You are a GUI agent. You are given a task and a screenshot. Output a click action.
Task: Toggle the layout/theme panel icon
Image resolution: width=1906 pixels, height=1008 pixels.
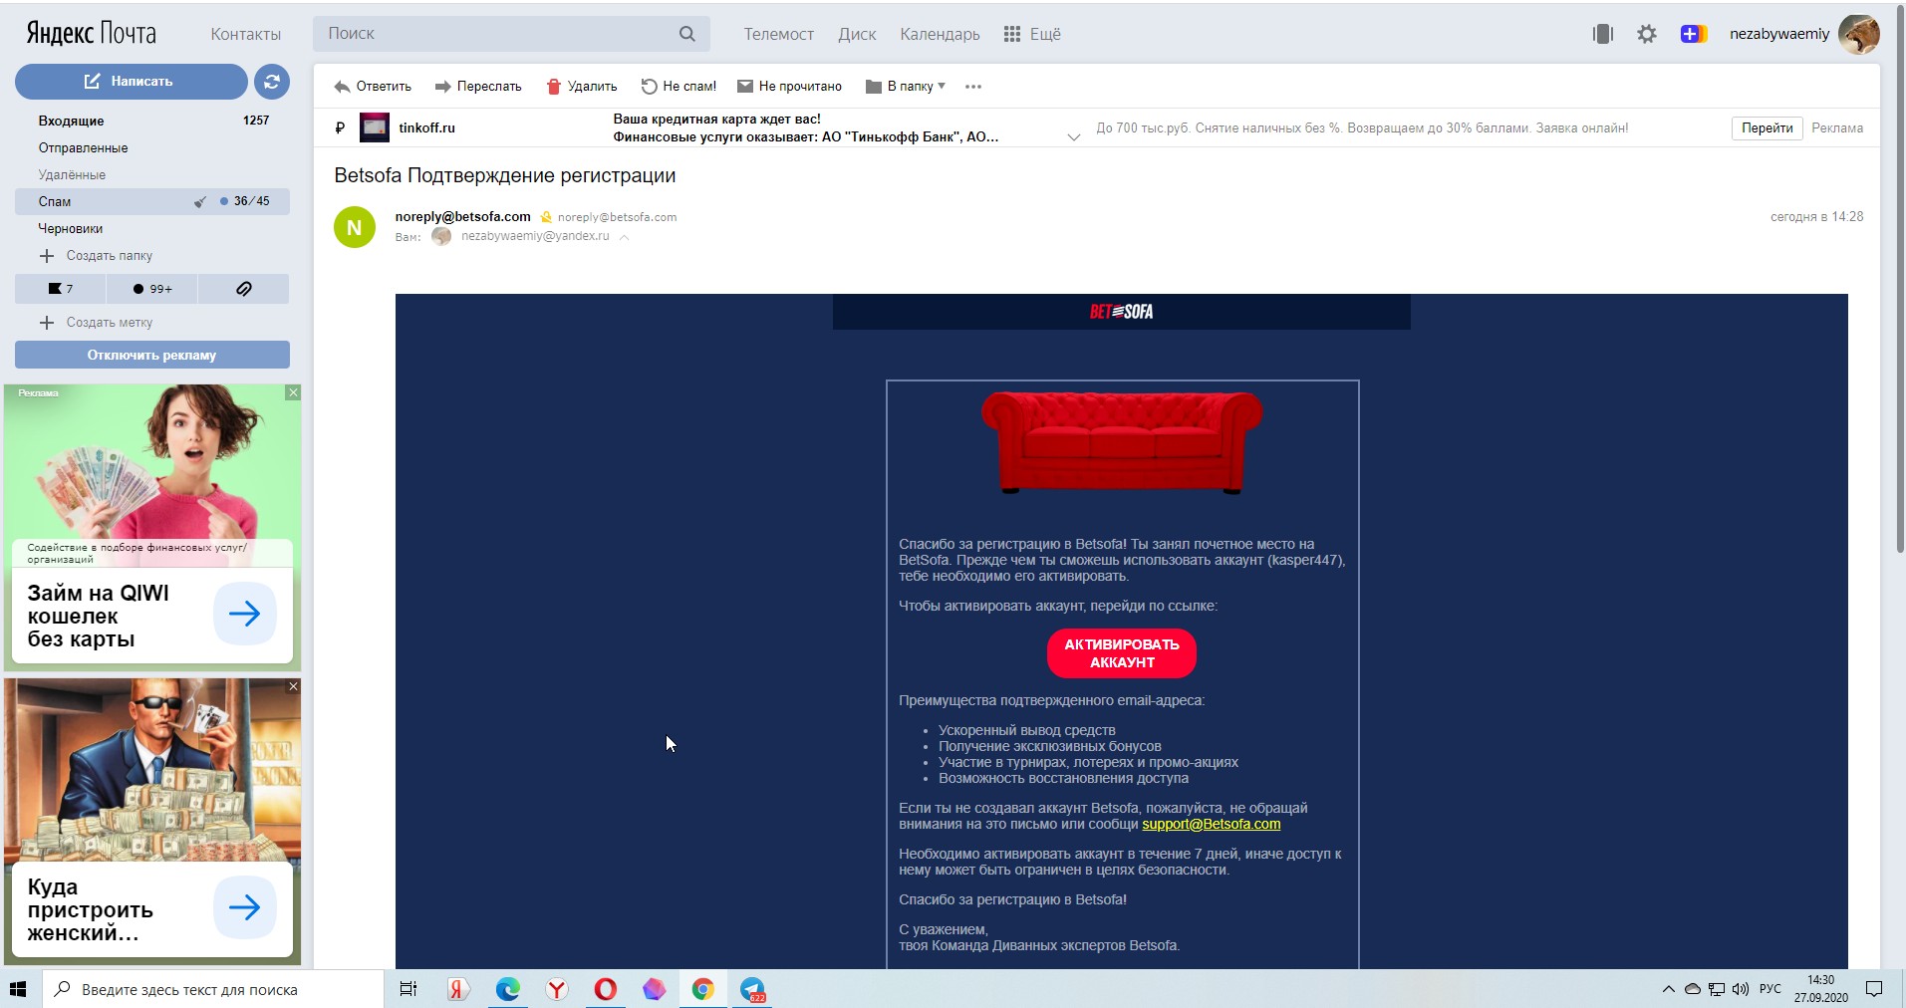point(1603,34)
